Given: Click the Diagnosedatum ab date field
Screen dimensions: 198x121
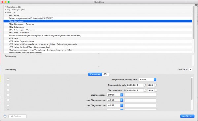Looking at the screenshot, I should (135, 85).
